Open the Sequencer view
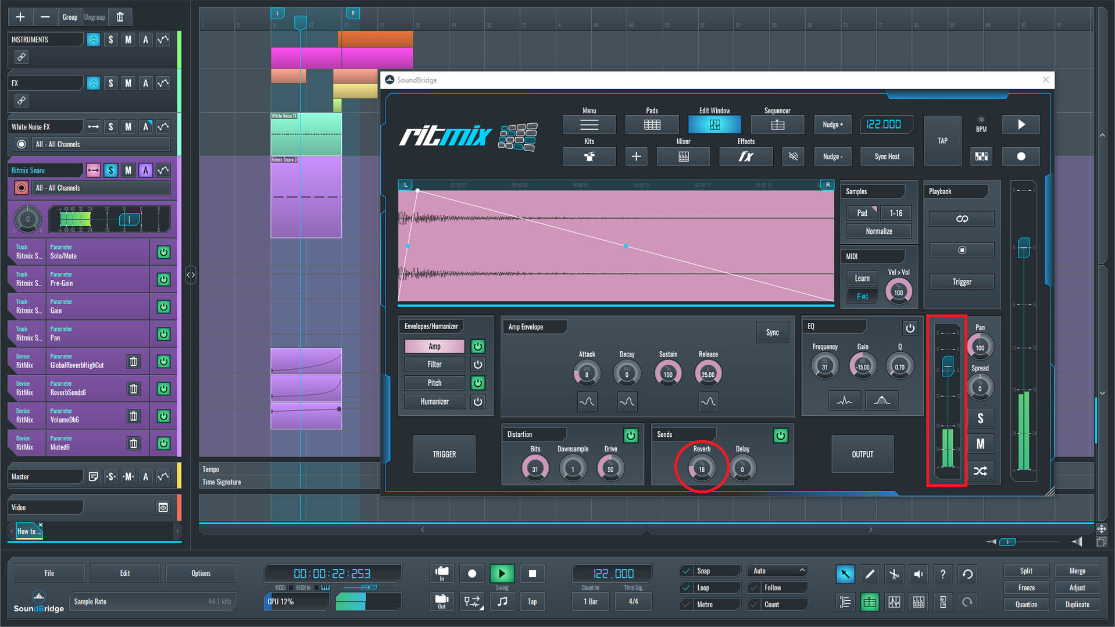The image size is (1115, 627). coord(777,124)
